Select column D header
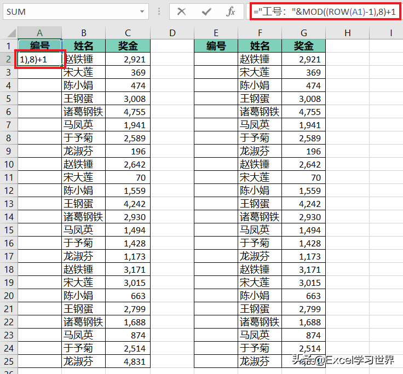 click(x=172, y=33)
